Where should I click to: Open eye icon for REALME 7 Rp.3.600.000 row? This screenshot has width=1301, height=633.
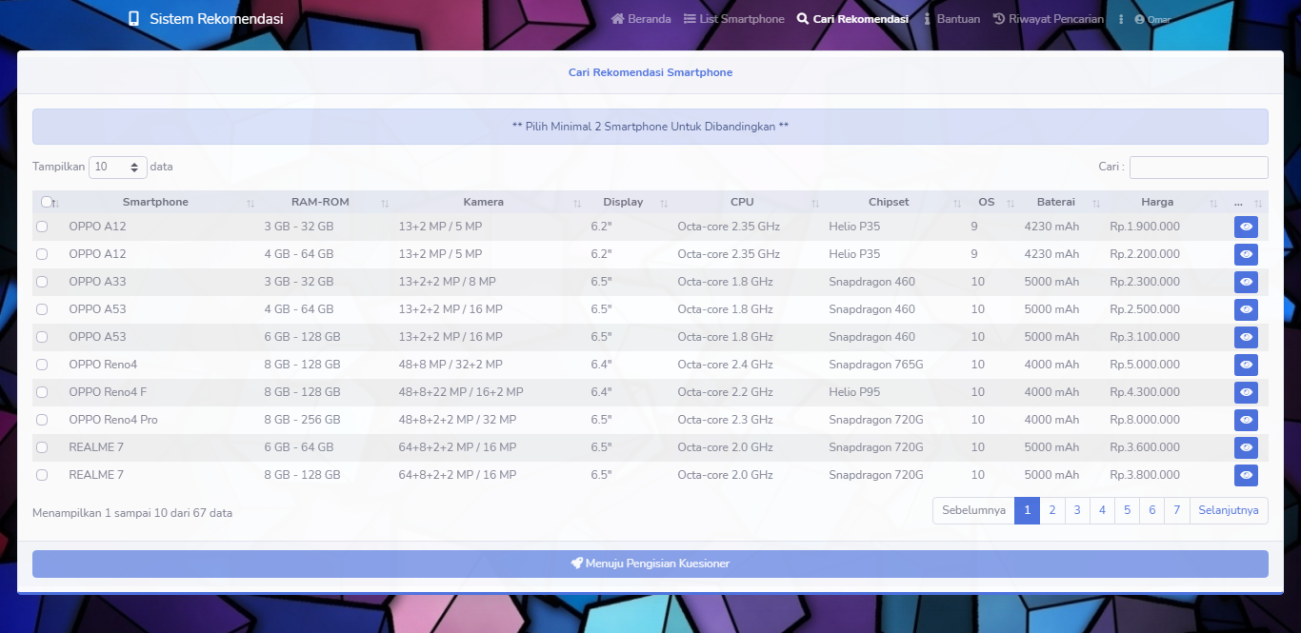[1246, 447]
